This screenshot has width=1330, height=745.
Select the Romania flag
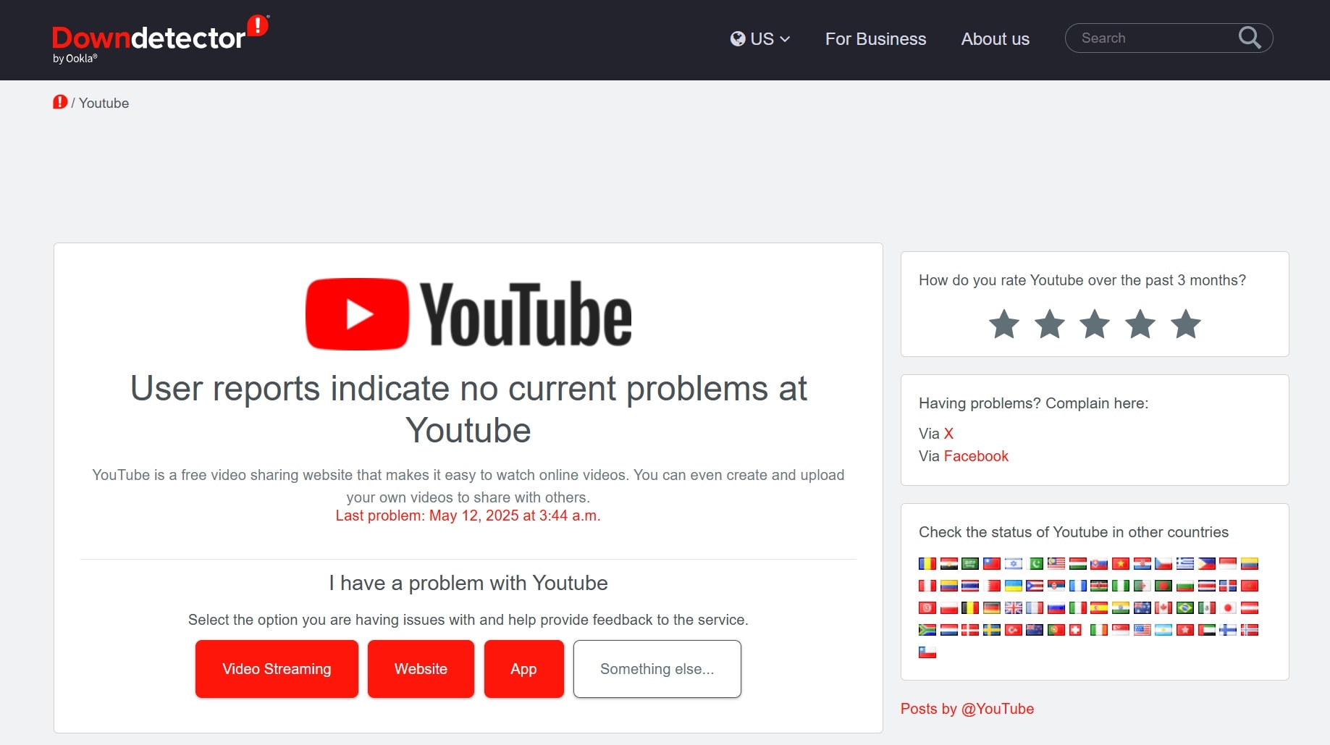927,563
